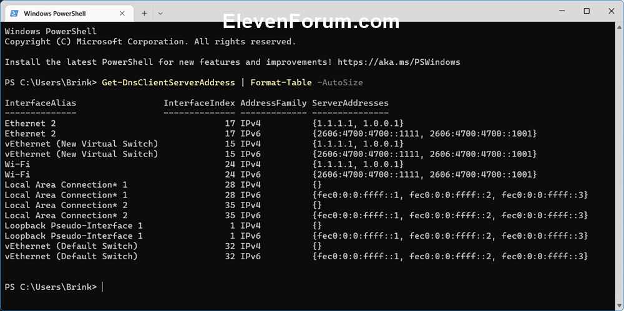This screenshot has width=624, height=311.
Task: Click Local Area Connection* 2 IPv6 alias
Action: click(66, 216)
